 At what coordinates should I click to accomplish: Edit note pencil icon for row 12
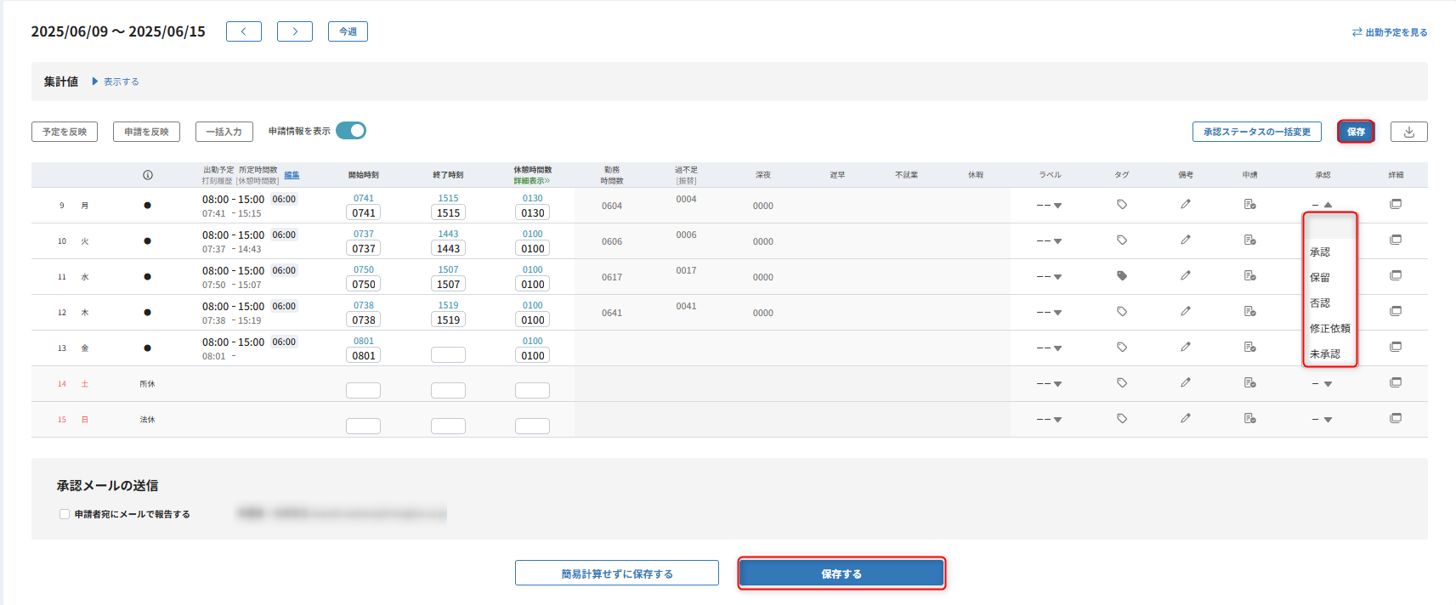(1186, 311)
